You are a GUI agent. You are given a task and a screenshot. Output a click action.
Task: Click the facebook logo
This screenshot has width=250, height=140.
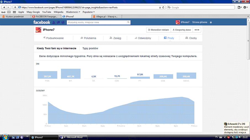(42, 22)
